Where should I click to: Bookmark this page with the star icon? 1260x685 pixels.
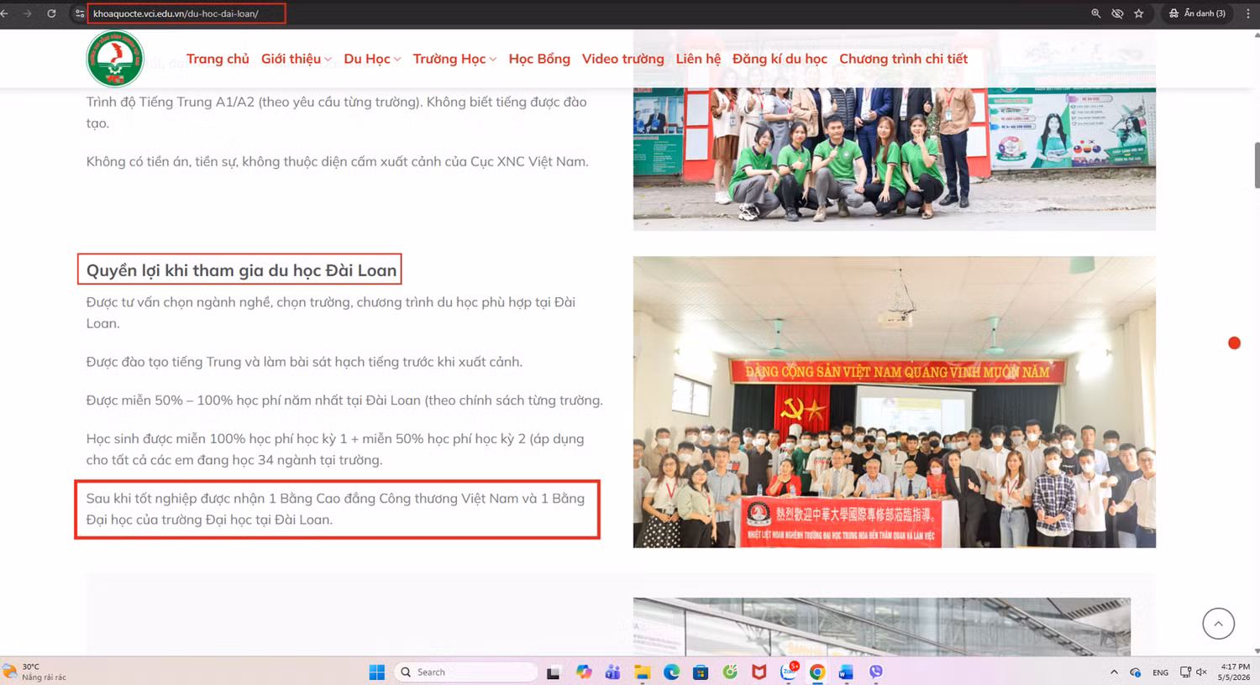(1139, 13)
